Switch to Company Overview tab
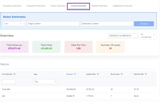Screen dimensions: 160x102 [12, 6]
